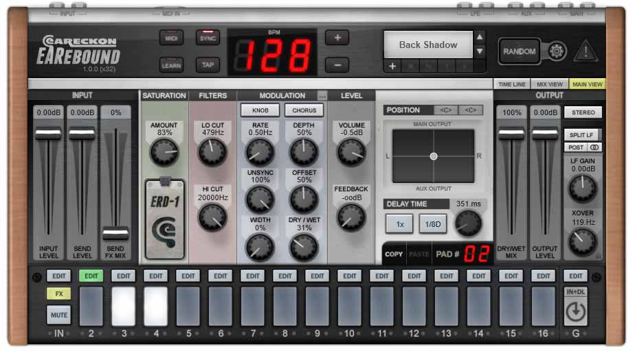Image resolution: width=633 pixels, height=351 pixels.
Task: Add a preset with the plus icon
Action: coord(392,66)
